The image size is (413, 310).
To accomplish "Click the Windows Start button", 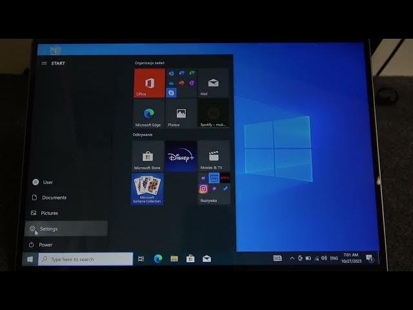I will [x=30, y=259].
